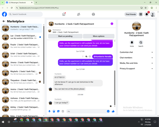
Task: View site information icon in address bar
Action: pos(17,8)
